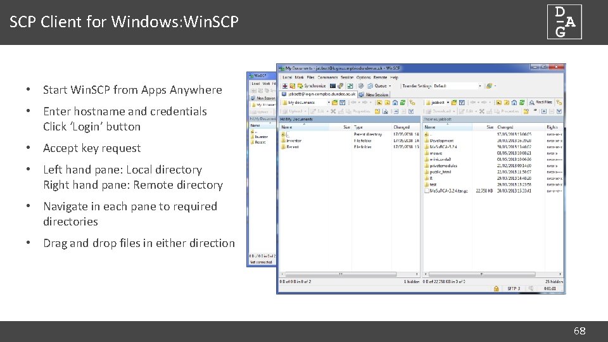
Task: Click the SFTP-3 protocol status entry
Action: pyautogui.click(x=514, y=289)
